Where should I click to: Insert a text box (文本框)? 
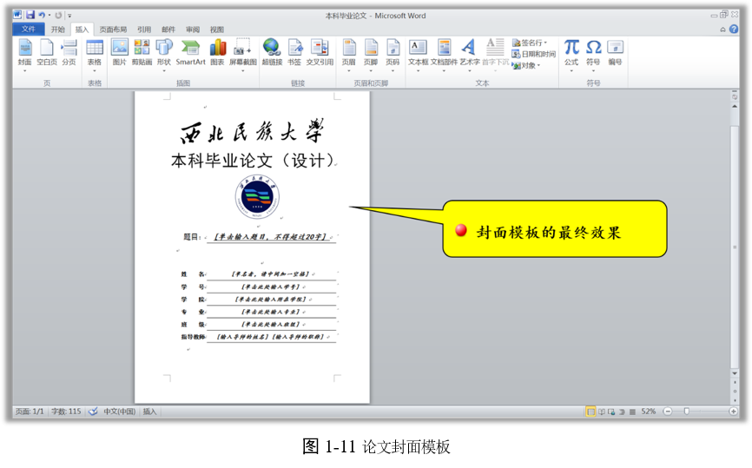pyautogui.click(x=418, y=53)
